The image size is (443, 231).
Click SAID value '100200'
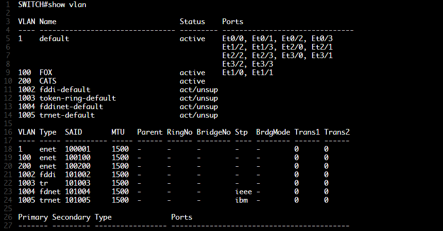(x=78, y=166)
